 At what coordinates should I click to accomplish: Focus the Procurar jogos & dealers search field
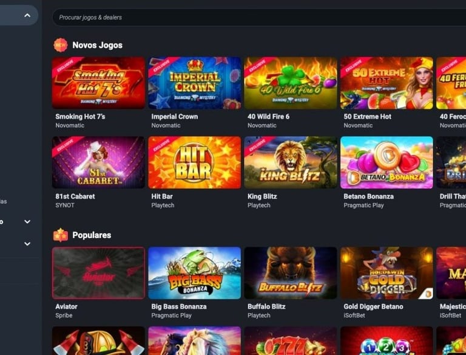[259, 17]
